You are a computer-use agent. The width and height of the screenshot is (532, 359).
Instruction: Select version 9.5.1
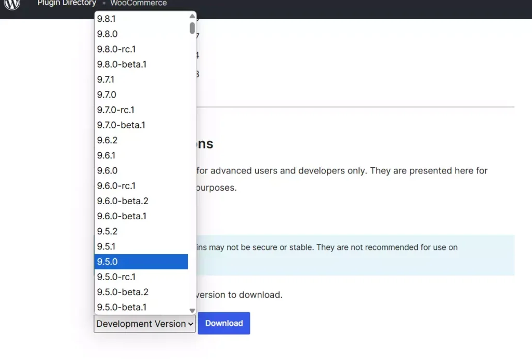[141, 246]
